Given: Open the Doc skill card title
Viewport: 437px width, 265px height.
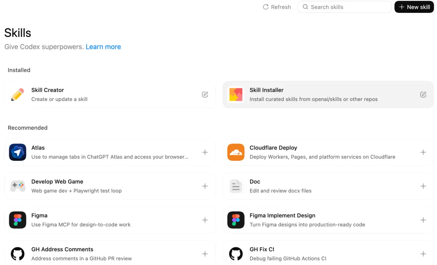Looking at the screenshot, I should pyautogui.click(x=255, y=182).
